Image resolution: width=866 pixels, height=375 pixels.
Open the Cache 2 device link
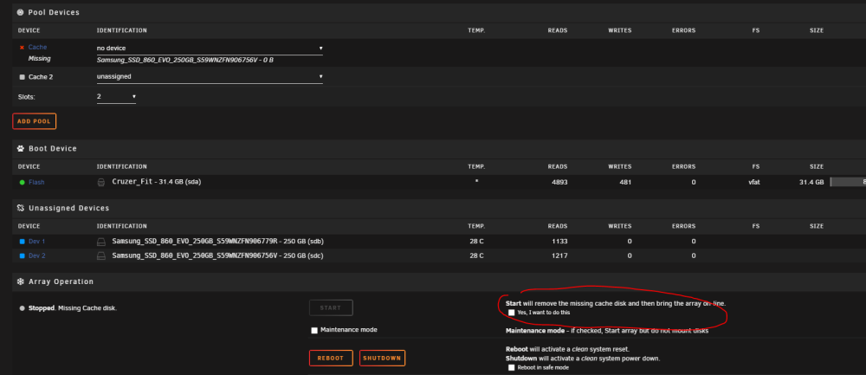(41, 77)
